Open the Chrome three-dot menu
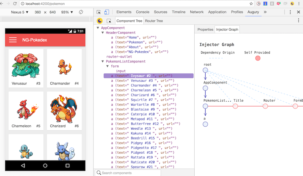The image size is (303, 176). 299,4
